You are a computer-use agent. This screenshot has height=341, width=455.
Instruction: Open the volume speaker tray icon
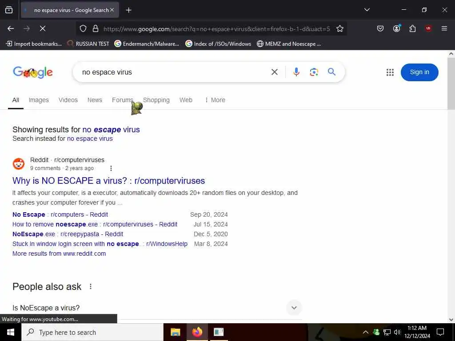[397, 332]
